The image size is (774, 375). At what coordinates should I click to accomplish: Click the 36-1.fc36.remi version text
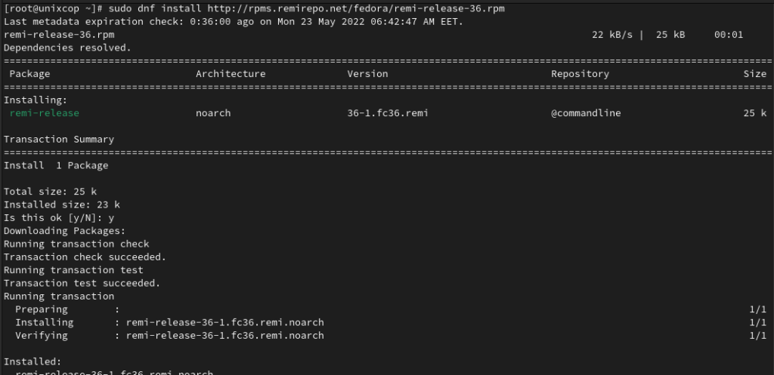coord(388,113)
